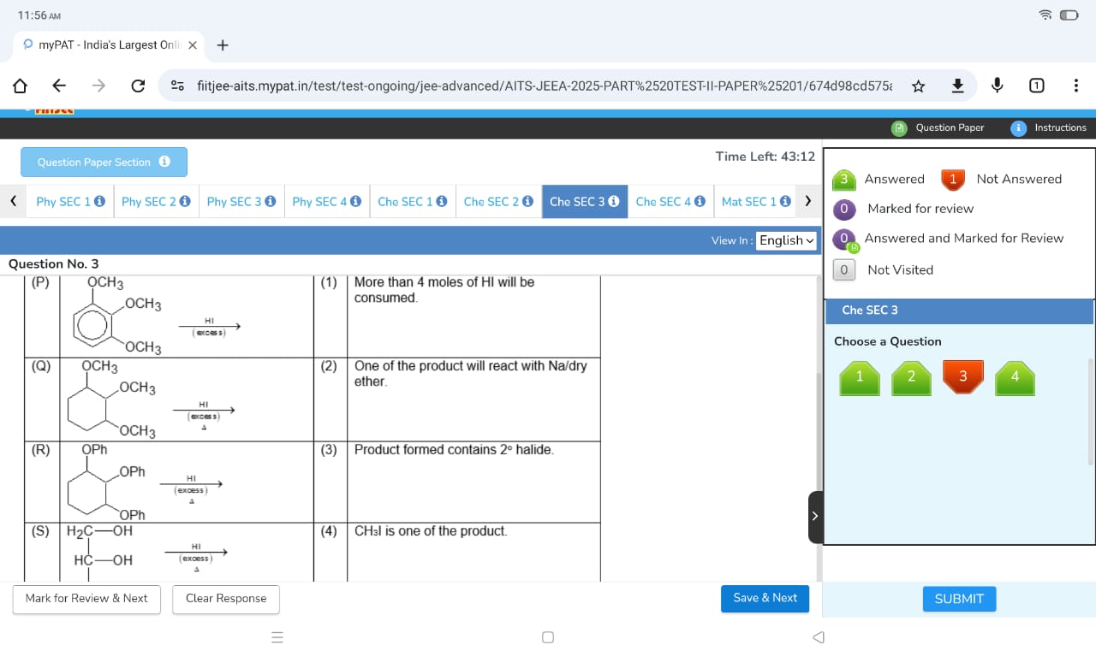
Task: Click the Clear Response button
Action: 226,598
